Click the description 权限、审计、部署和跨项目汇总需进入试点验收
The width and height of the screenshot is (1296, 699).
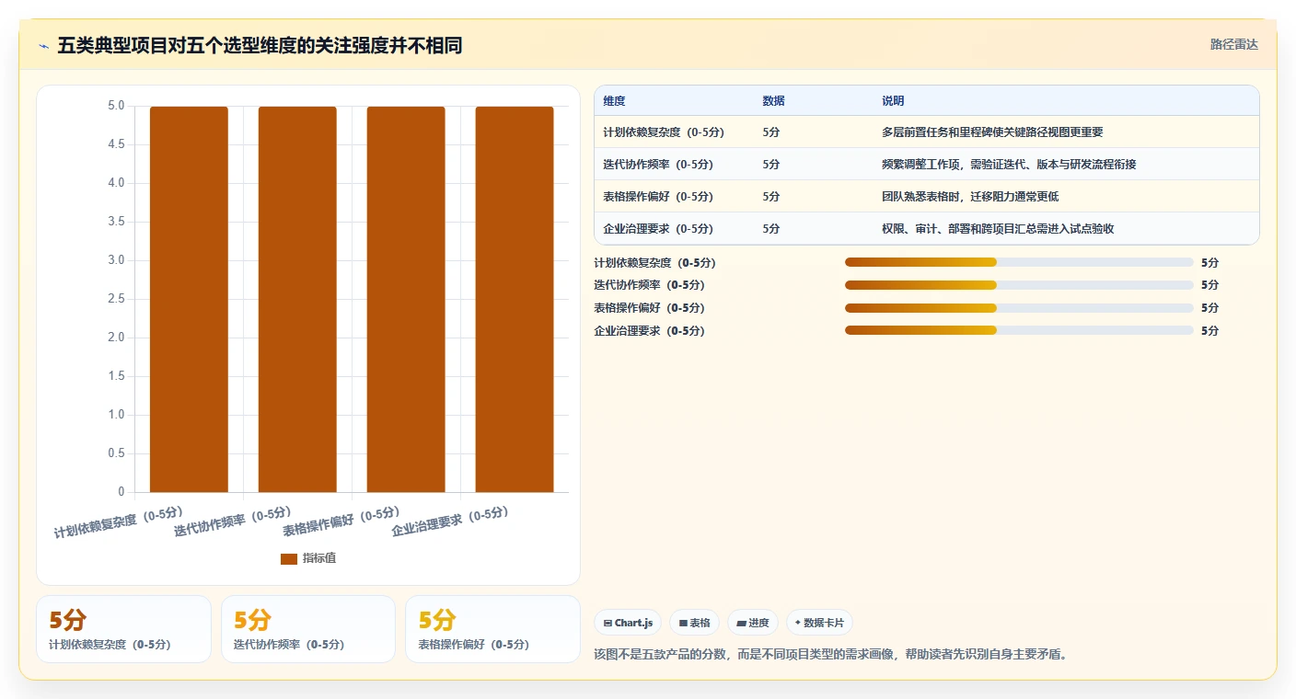[998, 229]
